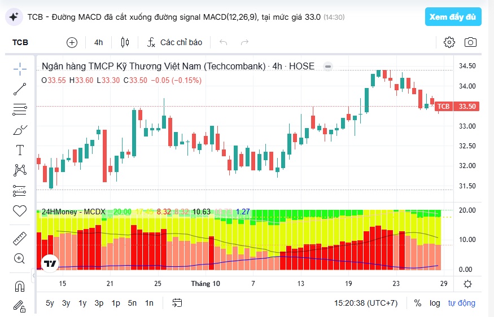Click the TCB symbol search field
Screen dimensions: 494x317
pyautogui.click(x=20, y=42)
